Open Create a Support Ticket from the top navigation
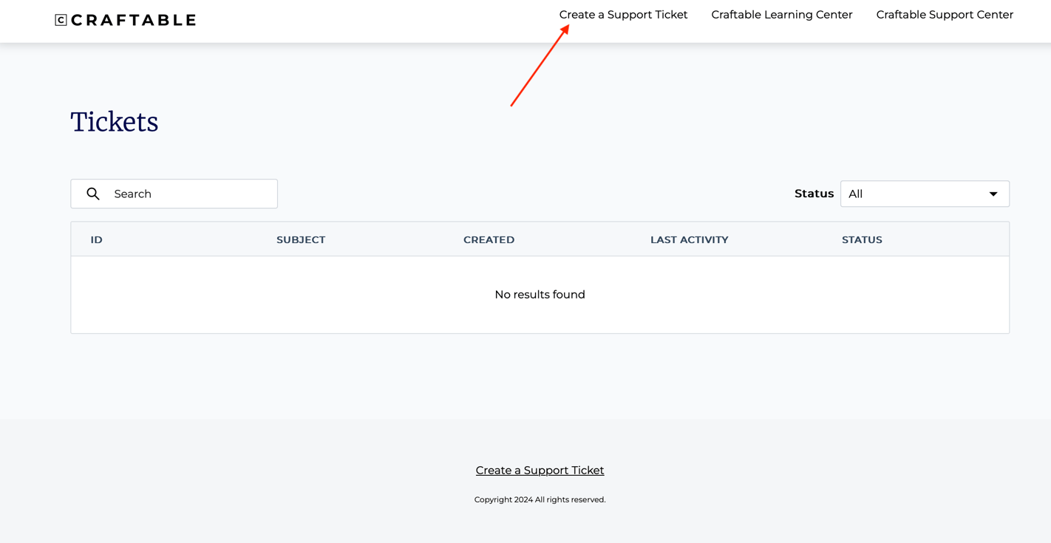This screenshot has width=1051, height=543. tap(623, 14)
